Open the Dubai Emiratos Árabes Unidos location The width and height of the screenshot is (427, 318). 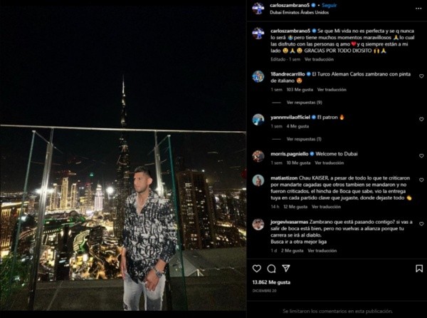pyautogui.click(x=300, y=13)
